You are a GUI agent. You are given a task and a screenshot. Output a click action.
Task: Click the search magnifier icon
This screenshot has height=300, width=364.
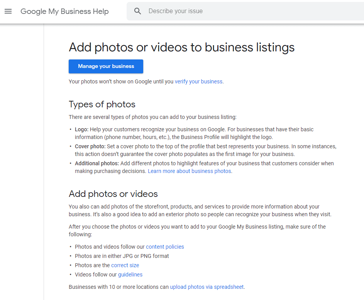click(x=137, y=11)
